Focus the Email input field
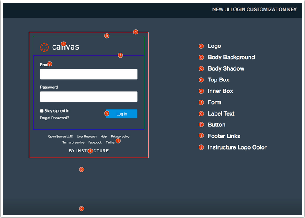The height and width of the screenshot is (218, 305). click(x=89, y=74)
